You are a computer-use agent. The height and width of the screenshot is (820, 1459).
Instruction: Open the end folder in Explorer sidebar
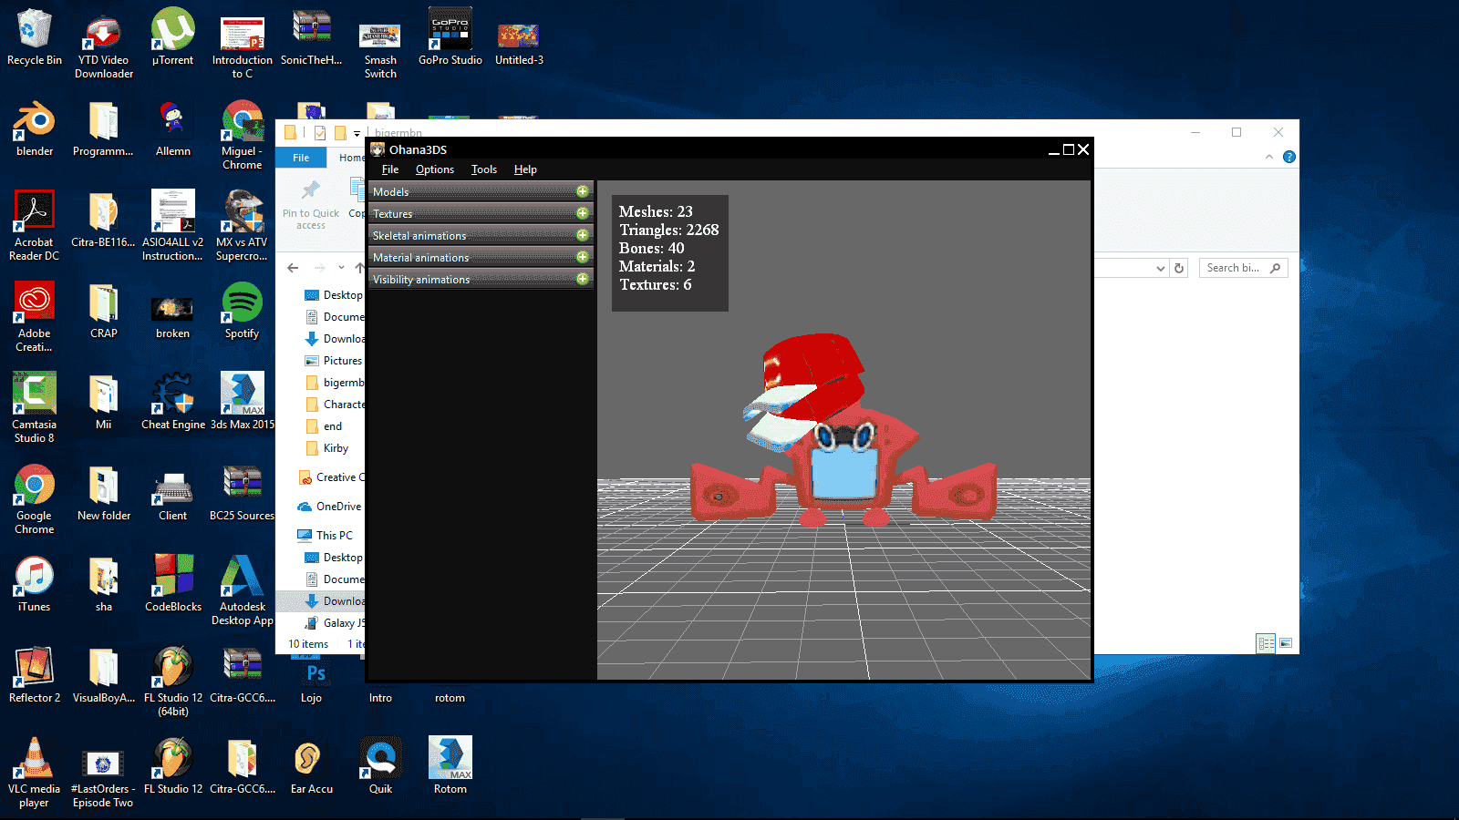[x=325, y=426]
